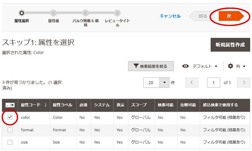Screen dimensions: 252x151
Task: Open the 列 columns dropdown
Action: (x=240, y=66)
